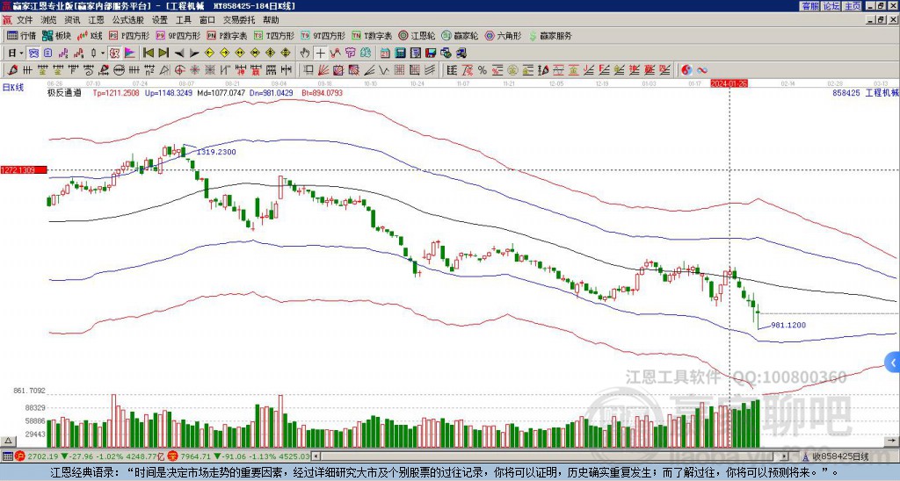The image size is (900, 481).
Task: Click the yin-yang globe icon
Action: click(x=686, y=70)
